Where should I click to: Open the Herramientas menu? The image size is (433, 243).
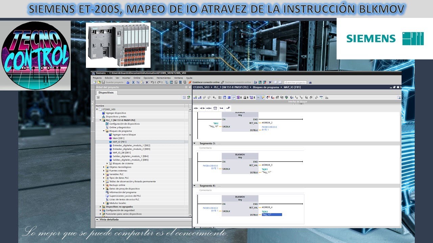pyautogui.click(x=164, y=78)
